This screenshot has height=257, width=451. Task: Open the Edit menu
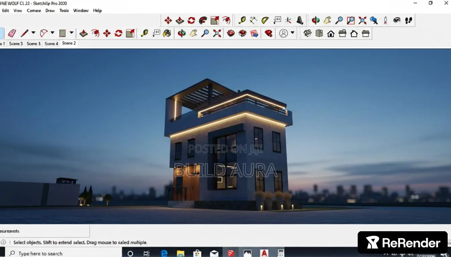pos(5,10)
